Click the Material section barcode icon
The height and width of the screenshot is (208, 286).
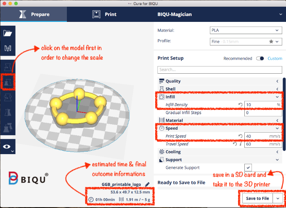[162, 120]
